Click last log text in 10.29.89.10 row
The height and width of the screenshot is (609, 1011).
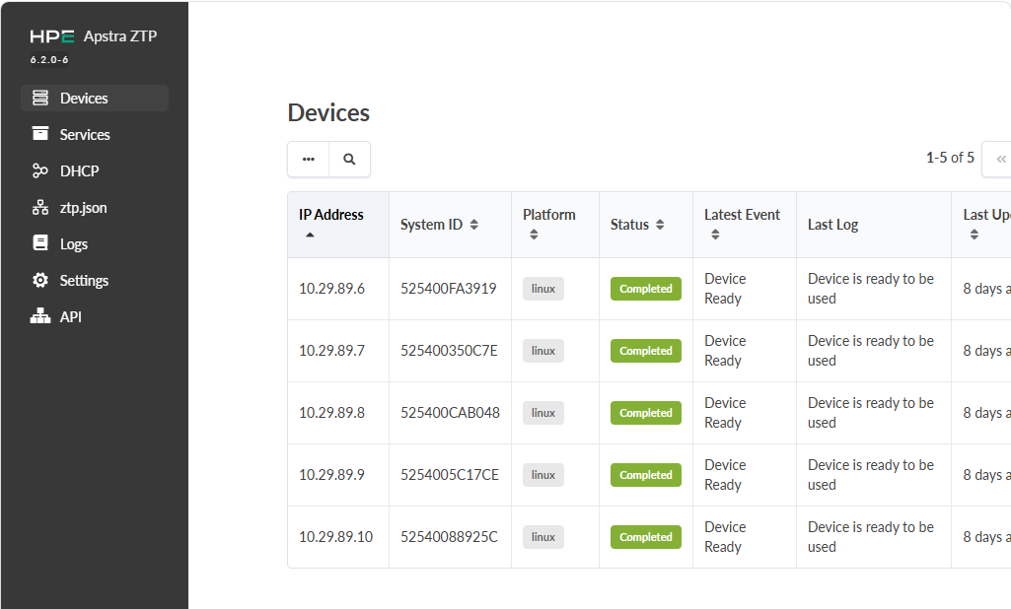point(870,537)
